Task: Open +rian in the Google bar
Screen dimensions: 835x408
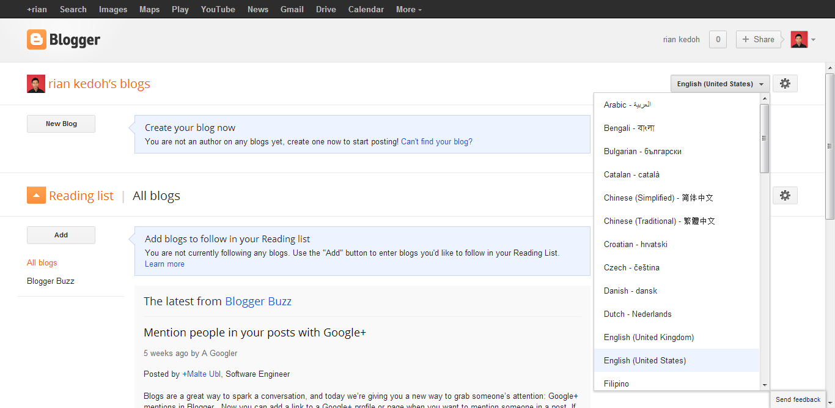Action: click(x=37, y=9)
